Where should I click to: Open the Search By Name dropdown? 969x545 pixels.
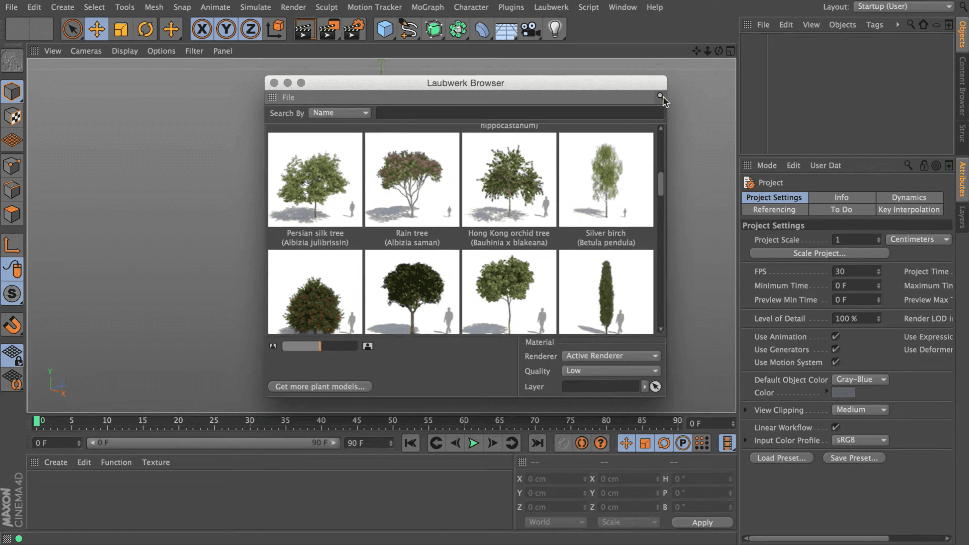pos(339,113)
